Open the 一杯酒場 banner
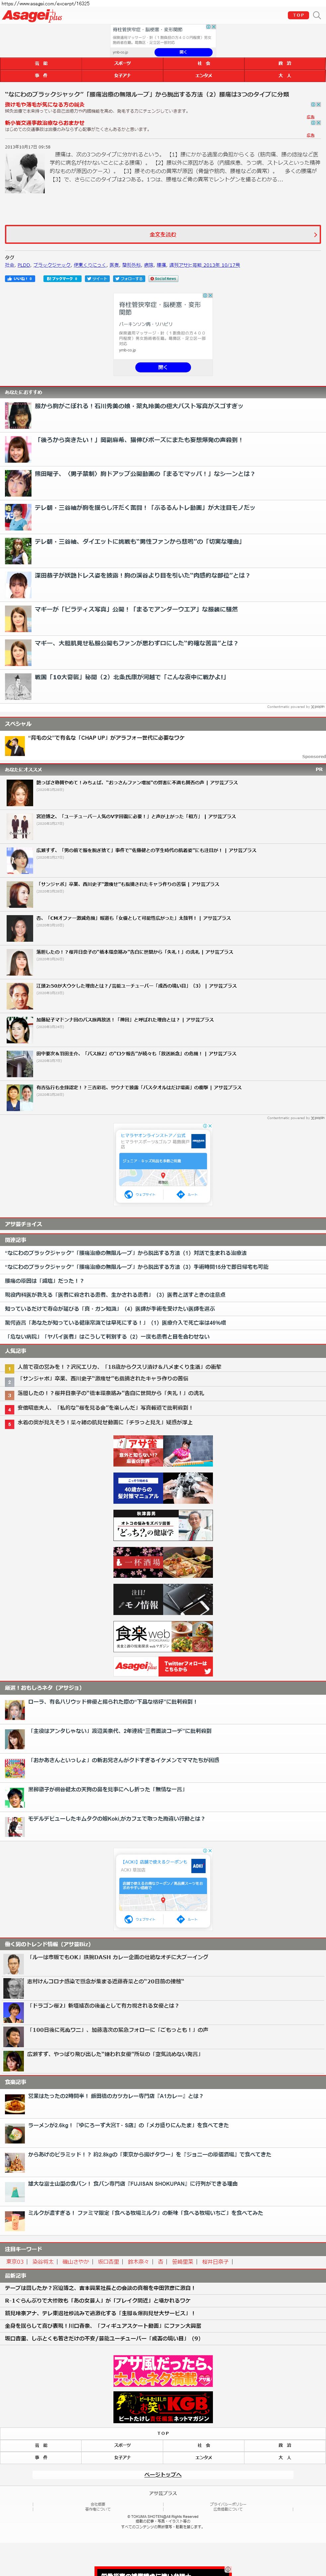The width and height of the screenshot is (326, 2576). coord(163,1562)
